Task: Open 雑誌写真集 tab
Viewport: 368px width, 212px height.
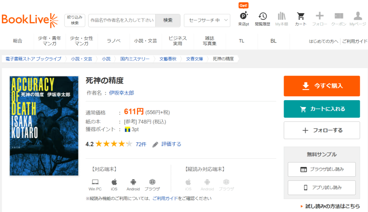Action: click(210, 41)
